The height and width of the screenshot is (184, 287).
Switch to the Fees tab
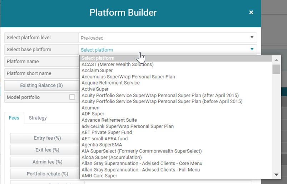pyautogui.click(x=14, y=118)
